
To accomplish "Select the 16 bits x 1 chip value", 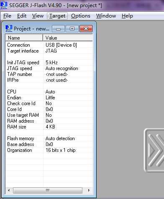I will 61,150.
